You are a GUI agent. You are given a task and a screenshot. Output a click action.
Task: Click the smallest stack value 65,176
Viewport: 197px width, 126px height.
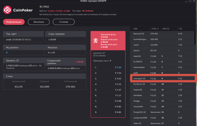tap(19, 87)
